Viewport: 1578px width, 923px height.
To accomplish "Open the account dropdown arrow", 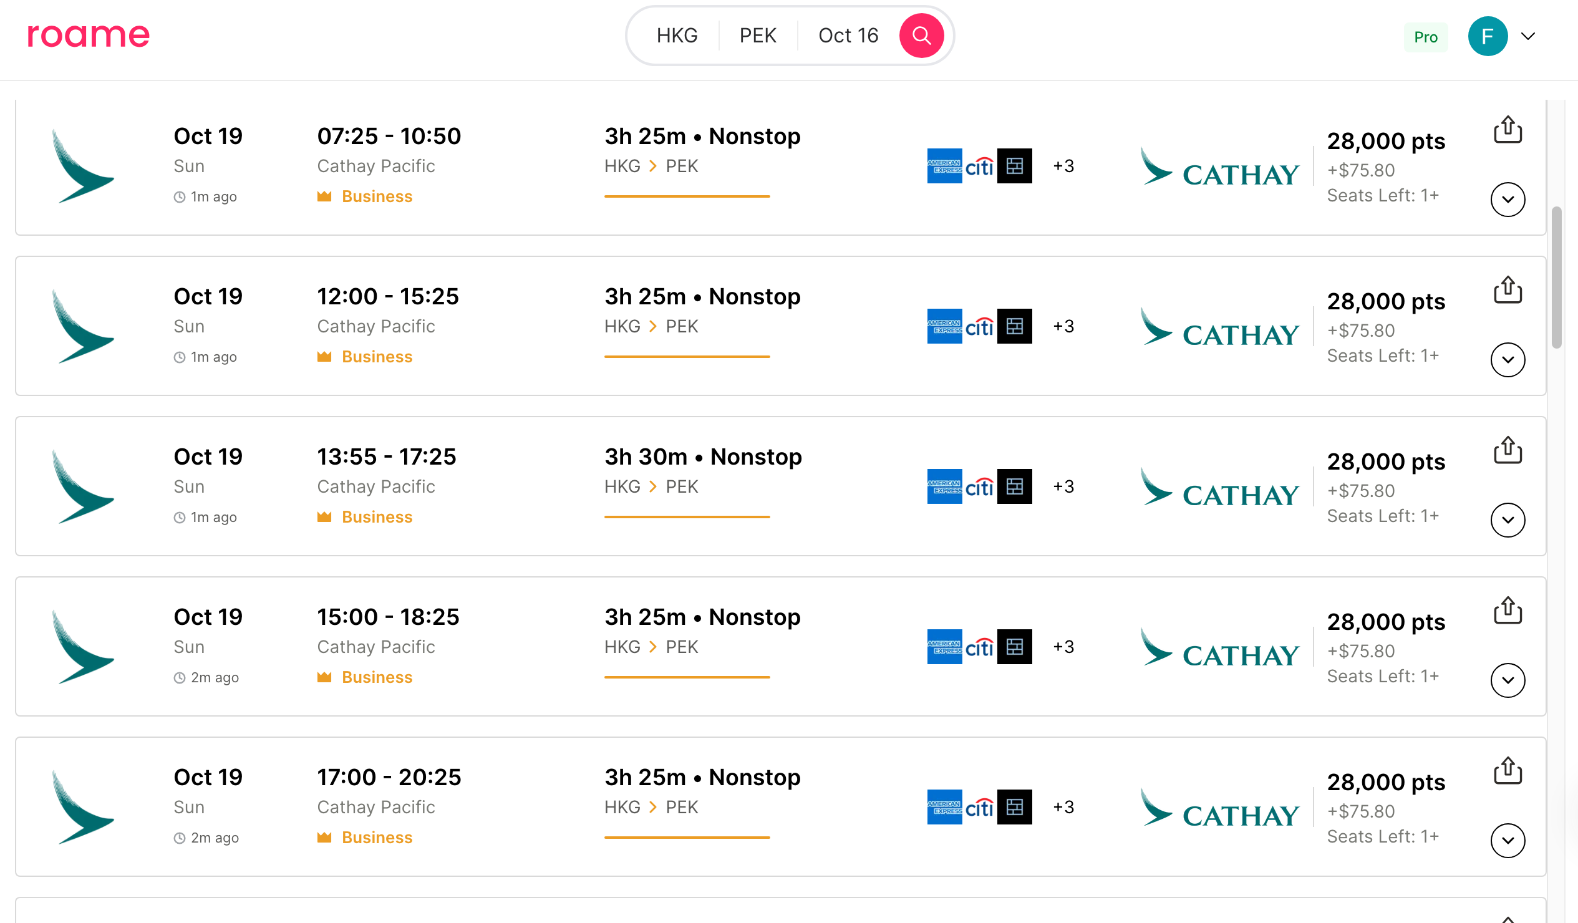I will click(x=1528, y=36).
